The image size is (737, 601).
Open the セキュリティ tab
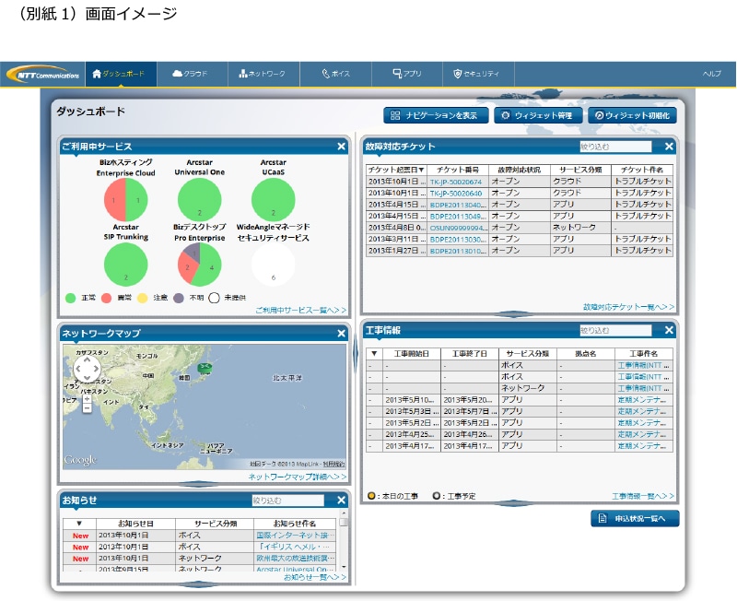(478, 74)
